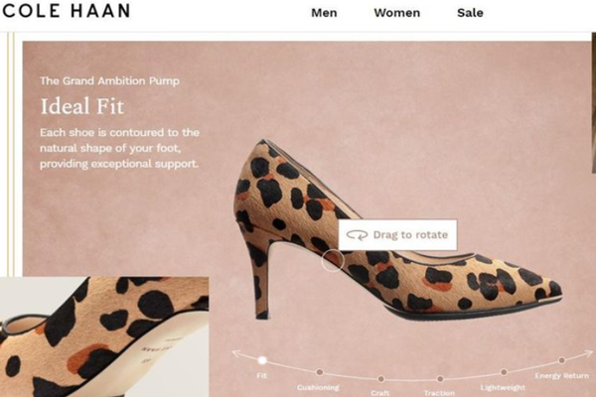The width and height of the screenshot is (596, 397).
Task: Click the leopard pump product image
Action: click(417, 268)
